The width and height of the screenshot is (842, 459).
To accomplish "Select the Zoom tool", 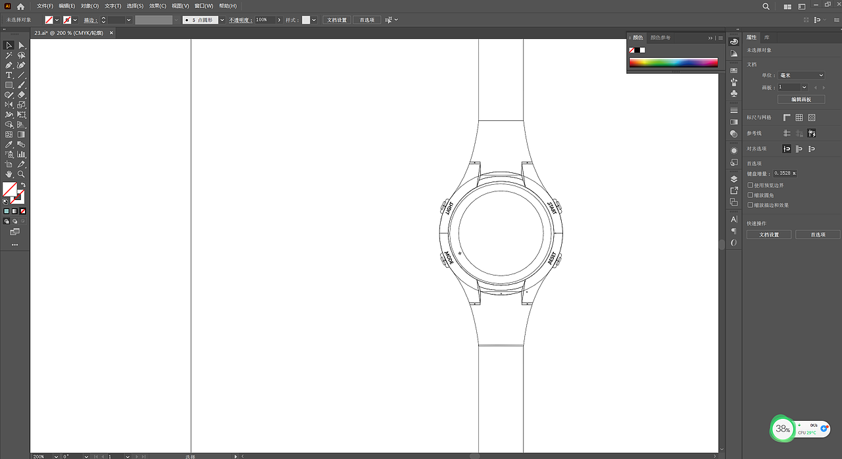I will click(22, 174).
